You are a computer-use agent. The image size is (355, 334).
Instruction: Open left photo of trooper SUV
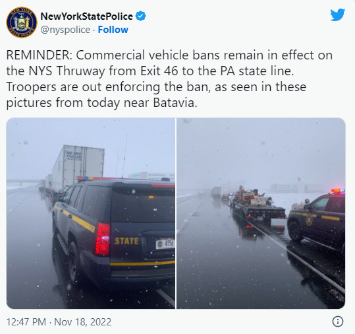click(91, 213)
